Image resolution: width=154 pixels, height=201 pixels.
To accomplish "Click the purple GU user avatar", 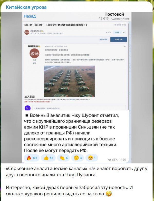I will 28,108.
